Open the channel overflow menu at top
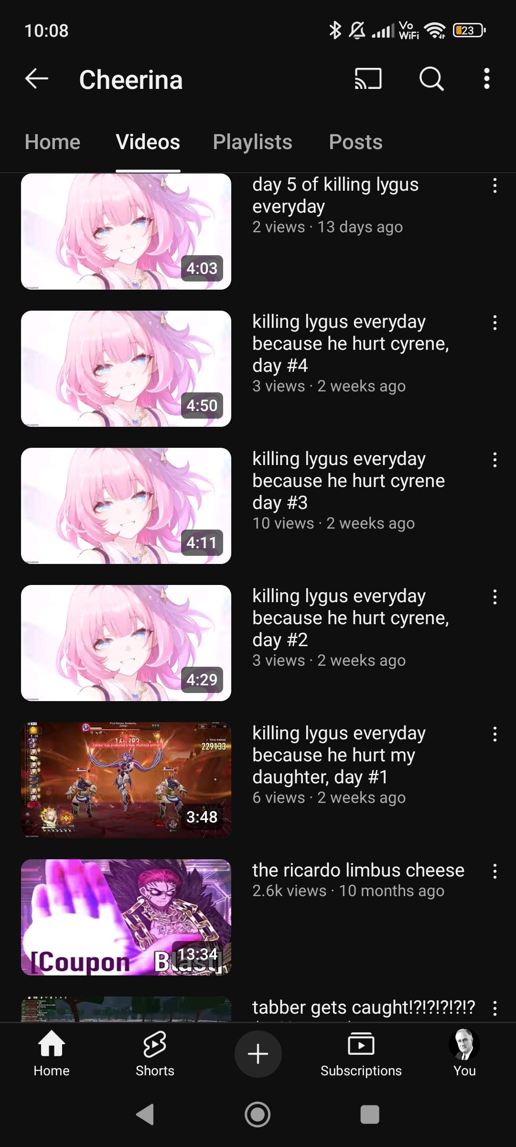Image resolution: width=516 pixels, height=1147 pixels. [486, 79]
